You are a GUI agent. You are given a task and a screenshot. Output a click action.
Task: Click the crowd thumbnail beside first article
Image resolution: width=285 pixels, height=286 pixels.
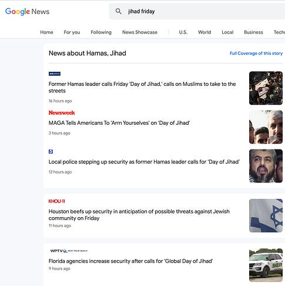point(266,88)
